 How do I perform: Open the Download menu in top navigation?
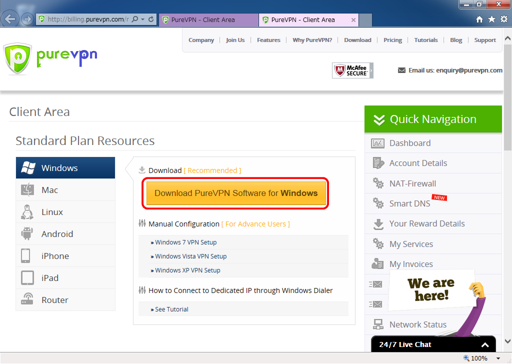[357, 40]
